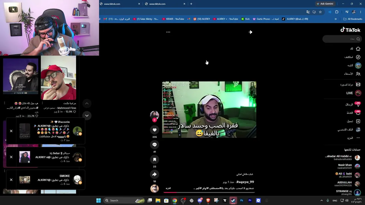
Task: Switch to the first www.tiktok.com tab
Action: click(x=120, y=4)
